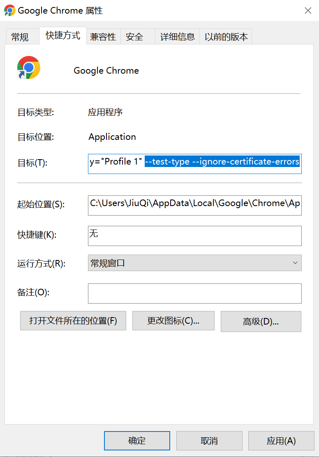319x457 pixels.
Task: Click the Google Chrome 属性 title text
Action: coord(60,11)
